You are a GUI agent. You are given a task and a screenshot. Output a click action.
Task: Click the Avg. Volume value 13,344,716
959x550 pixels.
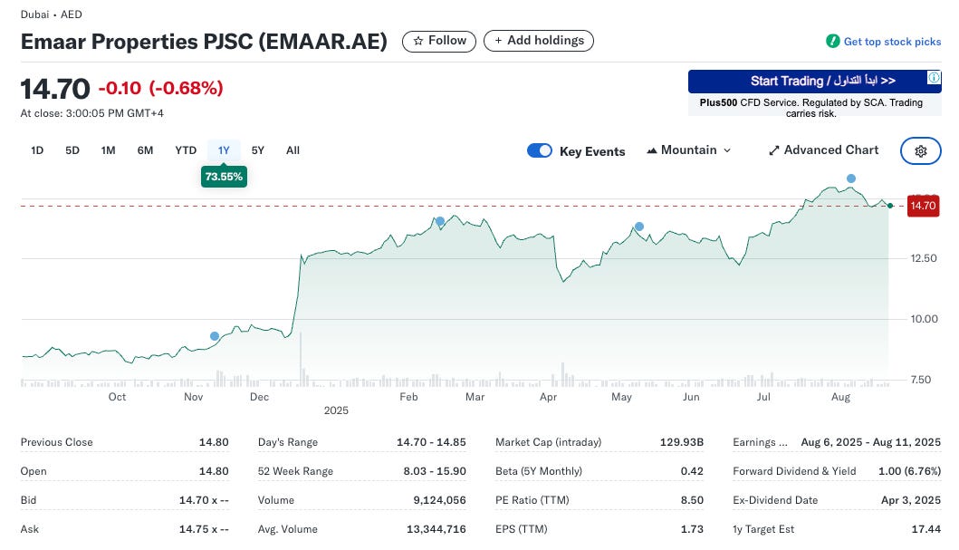(x=436, y=529)
